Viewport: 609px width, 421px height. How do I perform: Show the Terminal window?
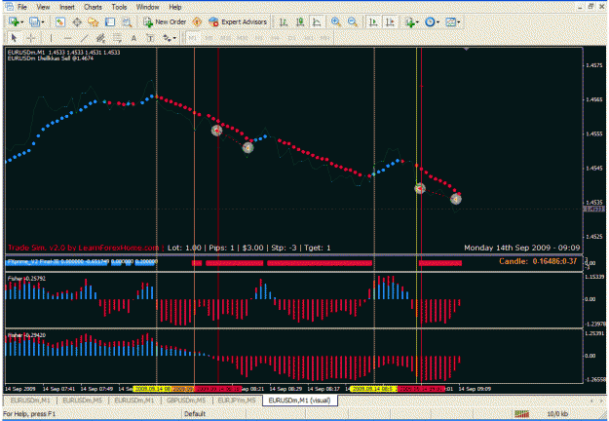click(110, 22)
